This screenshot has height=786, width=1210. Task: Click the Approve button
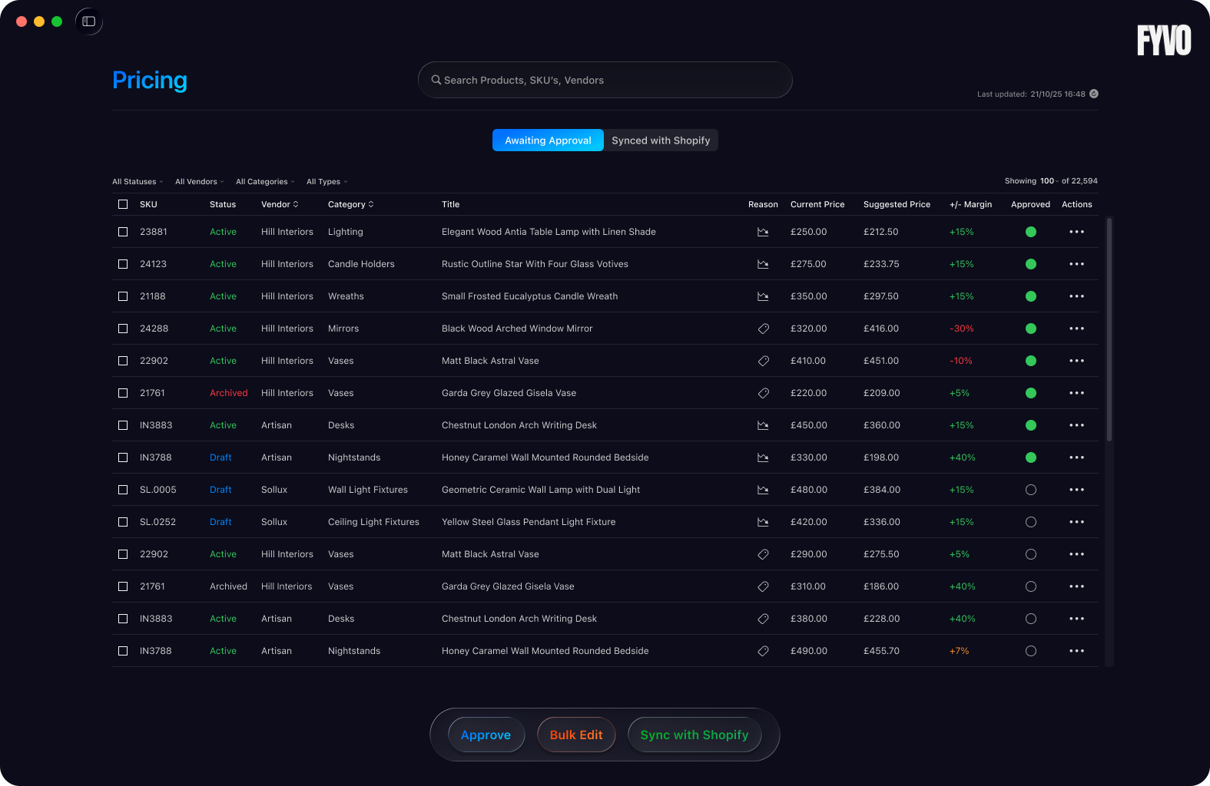pos(486,735)
